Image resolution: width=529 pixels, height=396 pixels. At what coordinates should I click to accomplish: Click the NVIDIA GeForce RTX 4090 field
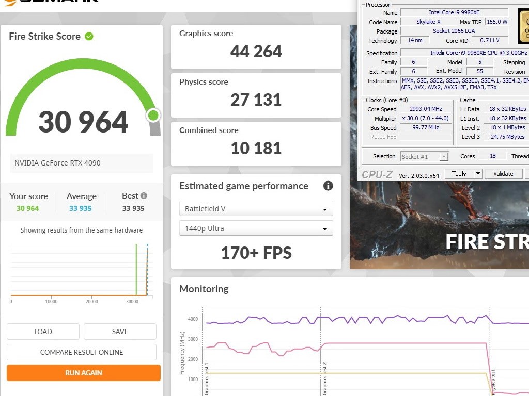point(82,163)
